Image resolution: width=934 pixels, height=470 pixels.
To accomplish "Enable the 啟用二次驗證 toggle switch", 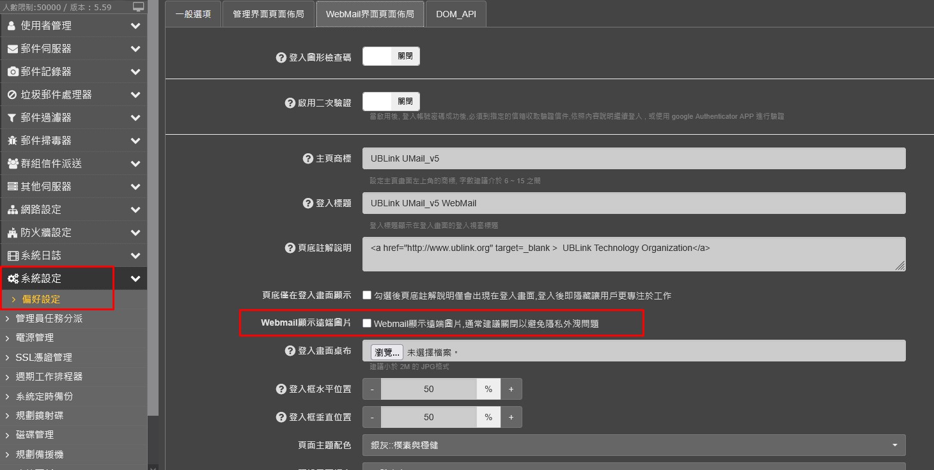I will click(391, 101).
